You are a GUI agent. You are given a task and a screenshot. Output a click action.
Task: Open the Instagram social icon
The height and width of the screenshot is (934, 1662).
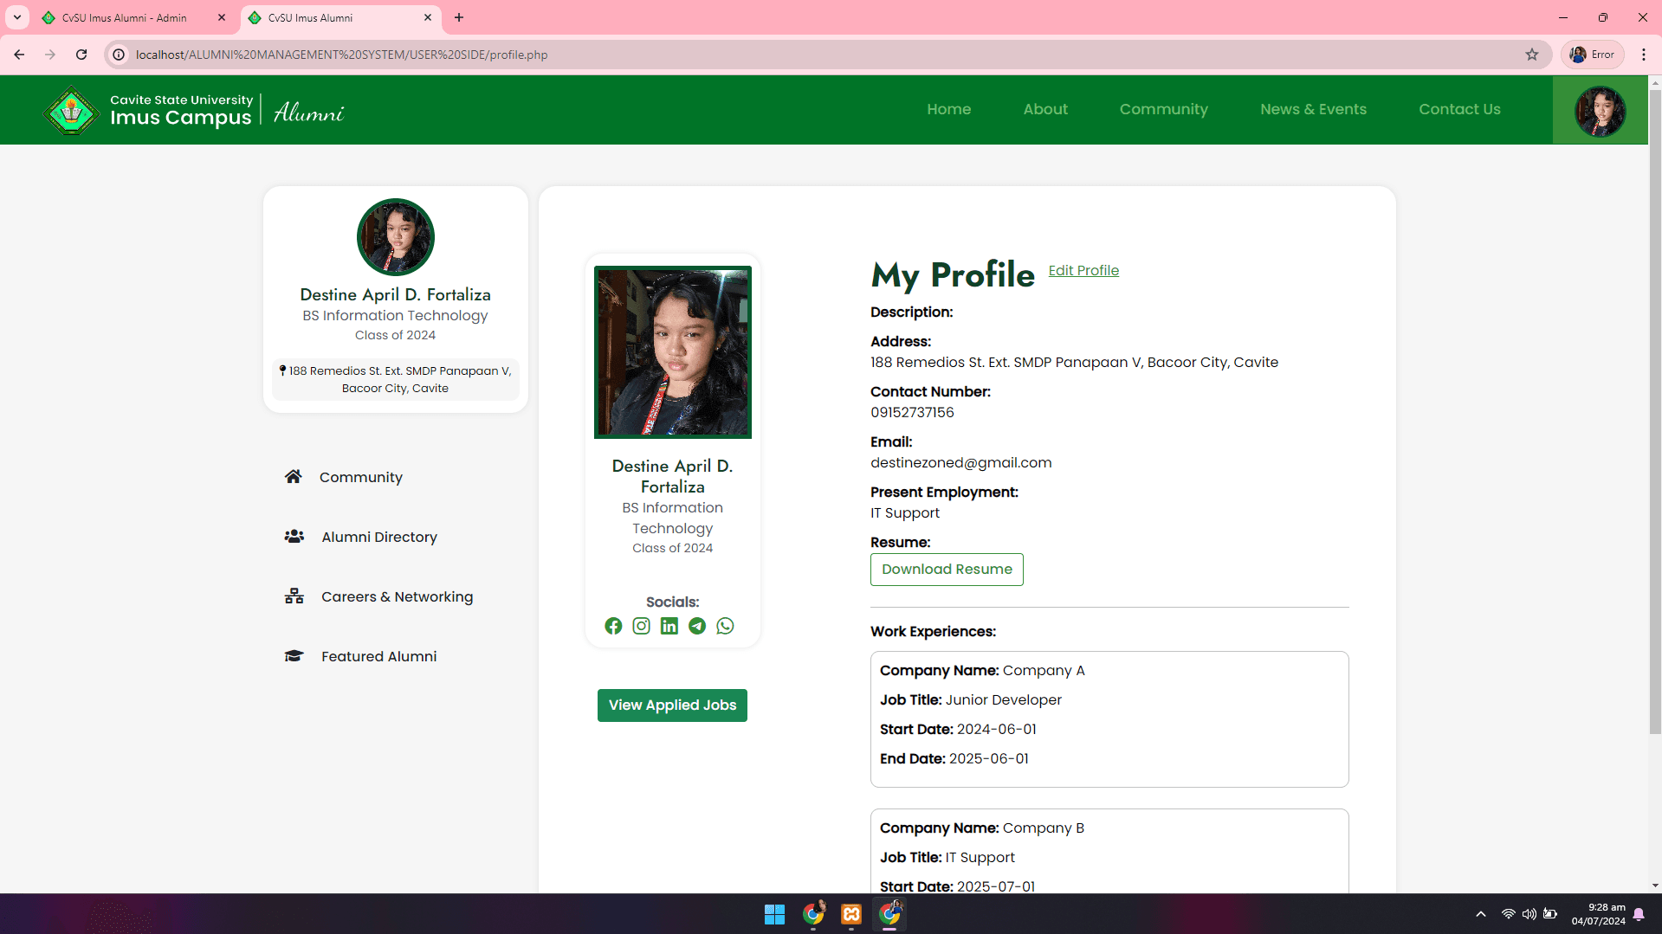coord(641,625)
